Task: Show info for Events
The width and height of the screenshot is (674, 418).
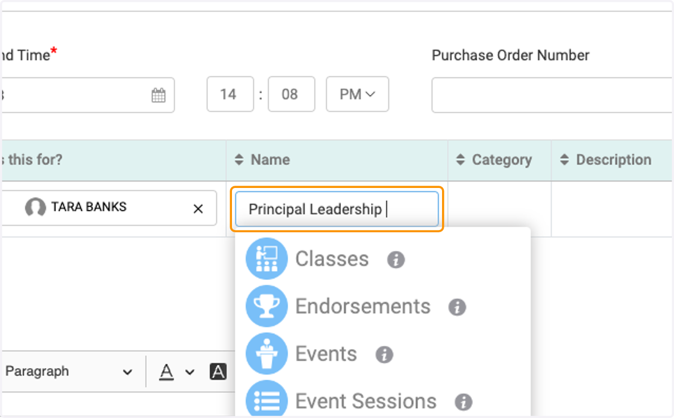Action: (384, 355)
